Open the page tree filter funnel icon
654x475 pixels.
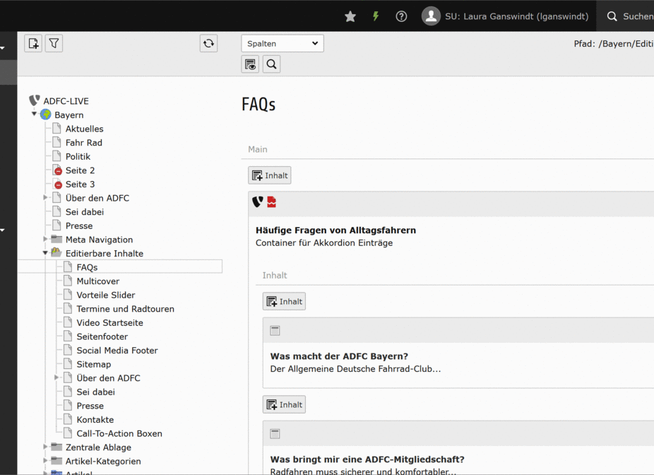pyautogui.click(x=54, y=43)
